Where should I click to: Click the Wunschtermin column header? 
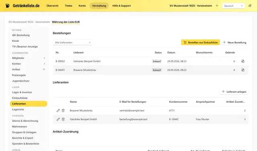204,53
